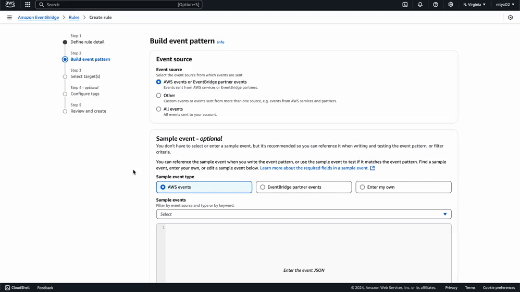520x292 pixels.
Task: Click the search magnifier icon
Action: [42, 5]
